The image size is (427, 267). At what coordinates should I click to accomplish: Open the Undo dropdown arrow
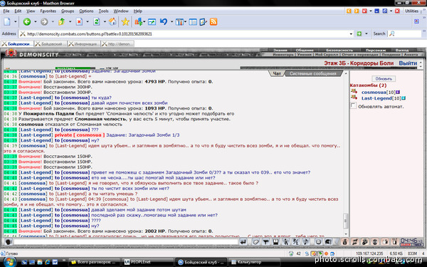coord(172,21)
